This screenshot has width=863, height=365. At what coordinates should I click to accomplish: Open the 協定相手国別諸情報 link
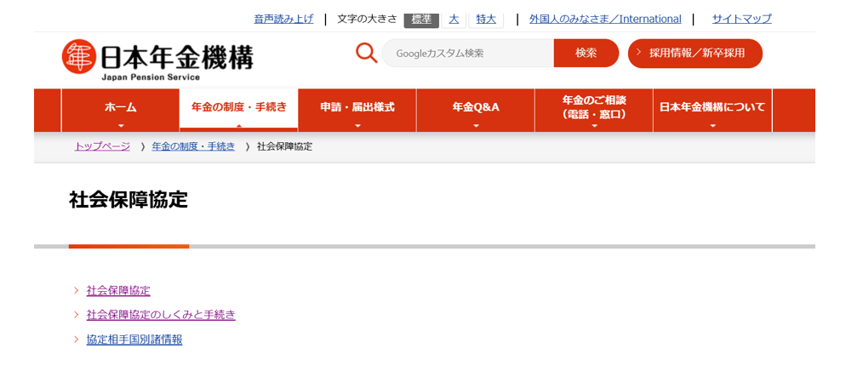coord(134,339)
